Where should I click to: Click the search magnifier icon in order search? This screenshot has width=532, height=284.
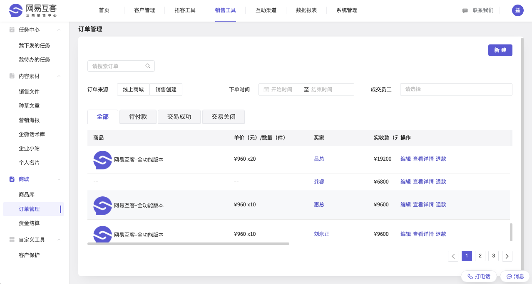click(x=148, y=66)
